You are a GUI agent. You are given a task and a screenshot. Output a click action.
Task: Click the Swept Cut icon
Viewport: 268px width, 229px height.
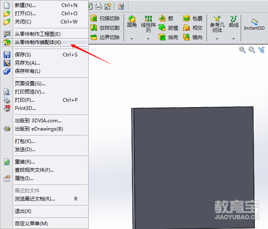[94, 18]
